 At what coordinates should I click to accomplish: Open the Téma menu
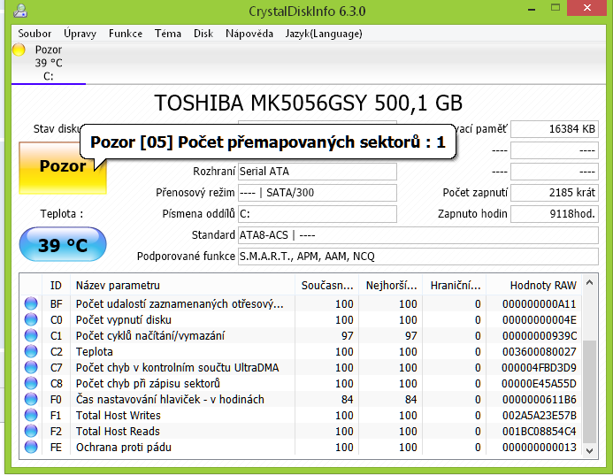click(167, 34)
